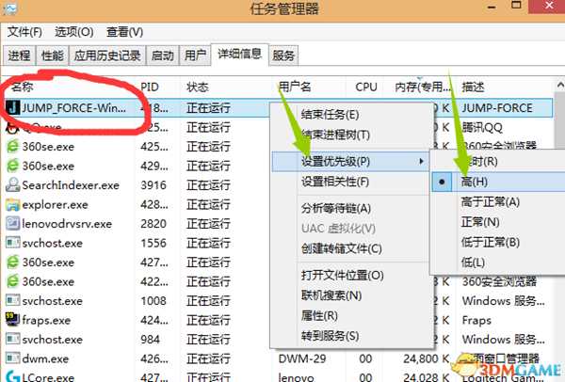Click 打开文件位置(O) in the context menu

[342, 276]
